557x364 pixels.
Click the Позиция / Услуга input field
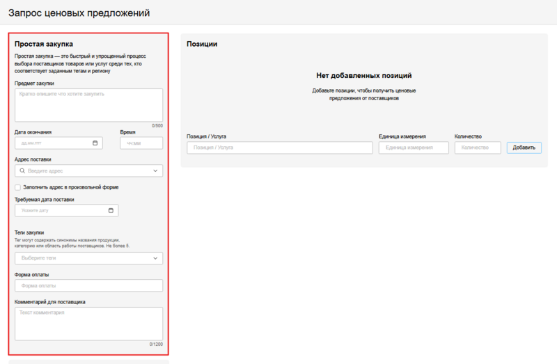pos(279,148)
